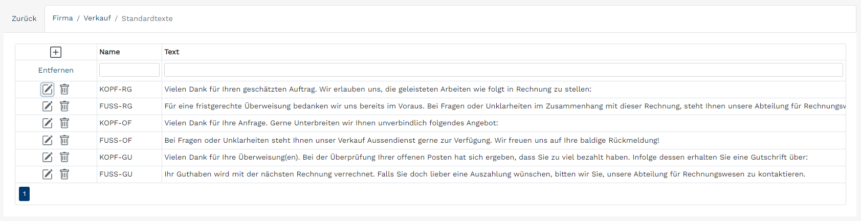Remove the KOPF-OF row via trash icon
The height and width of the screenshot is (221, 861).
point(64,123)
